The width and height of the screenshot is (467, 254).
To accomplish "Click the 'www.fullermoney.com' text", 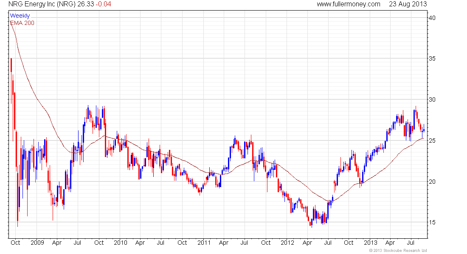I will (x=349, y=4).
